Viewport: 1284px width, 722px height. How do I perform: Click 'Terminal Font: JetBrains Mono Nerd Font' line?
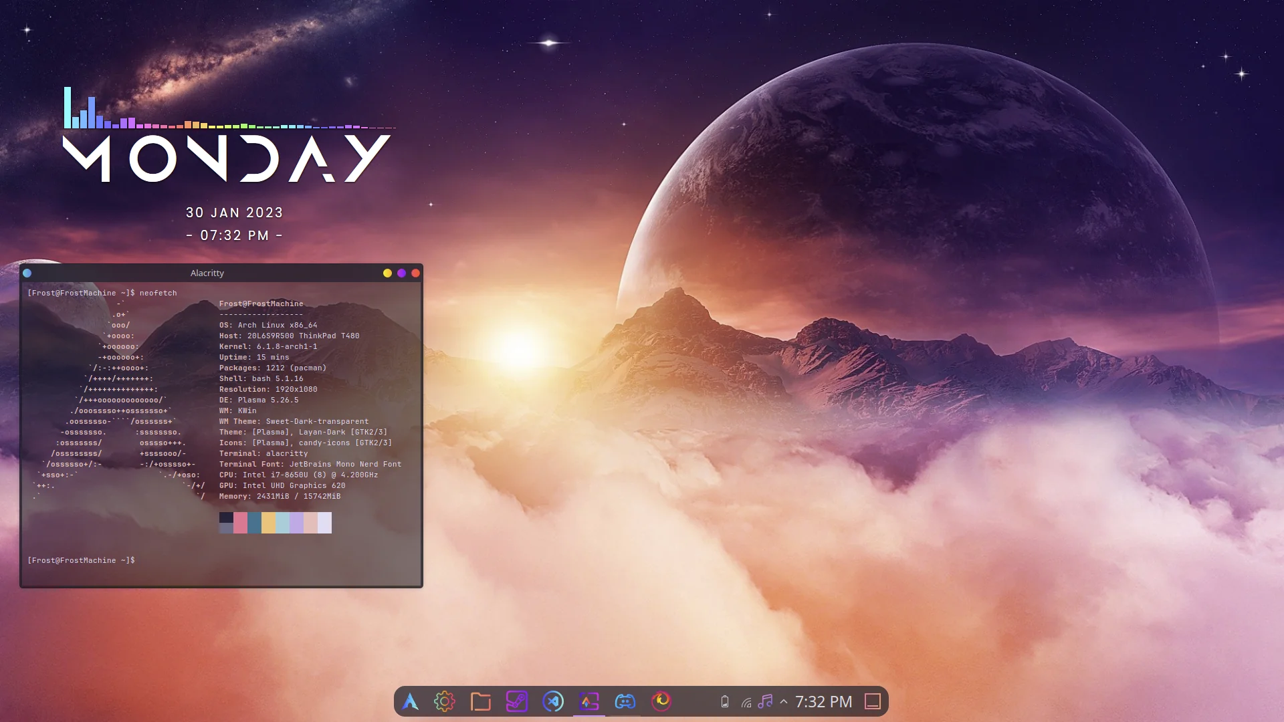point(310,464)
